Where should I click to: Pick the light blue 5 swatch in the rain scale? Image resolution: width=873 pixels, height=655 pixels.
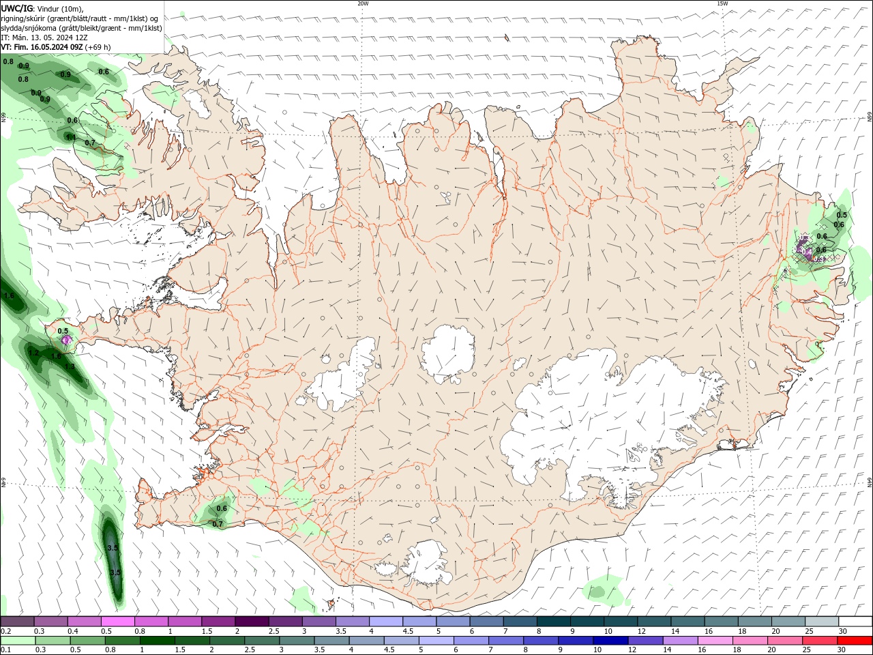pos(436,641)
